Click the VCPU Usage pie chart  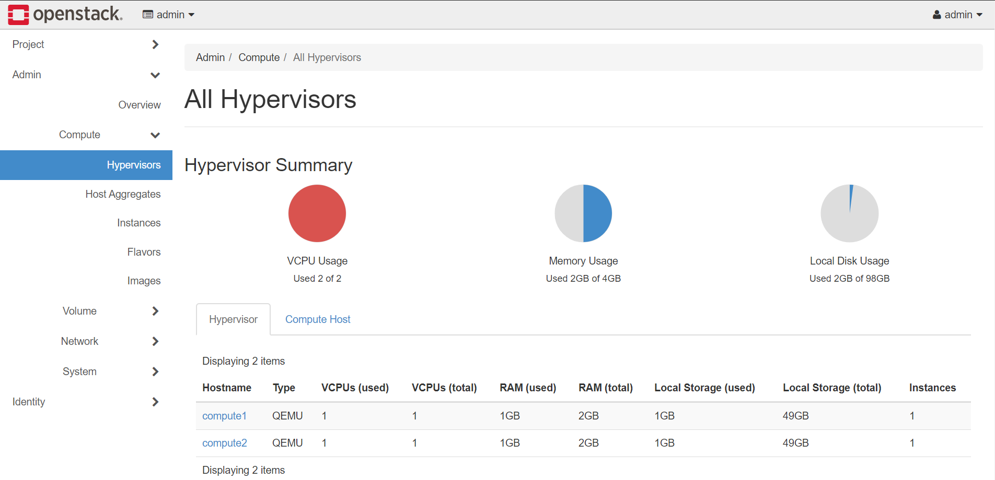point(317,213)
